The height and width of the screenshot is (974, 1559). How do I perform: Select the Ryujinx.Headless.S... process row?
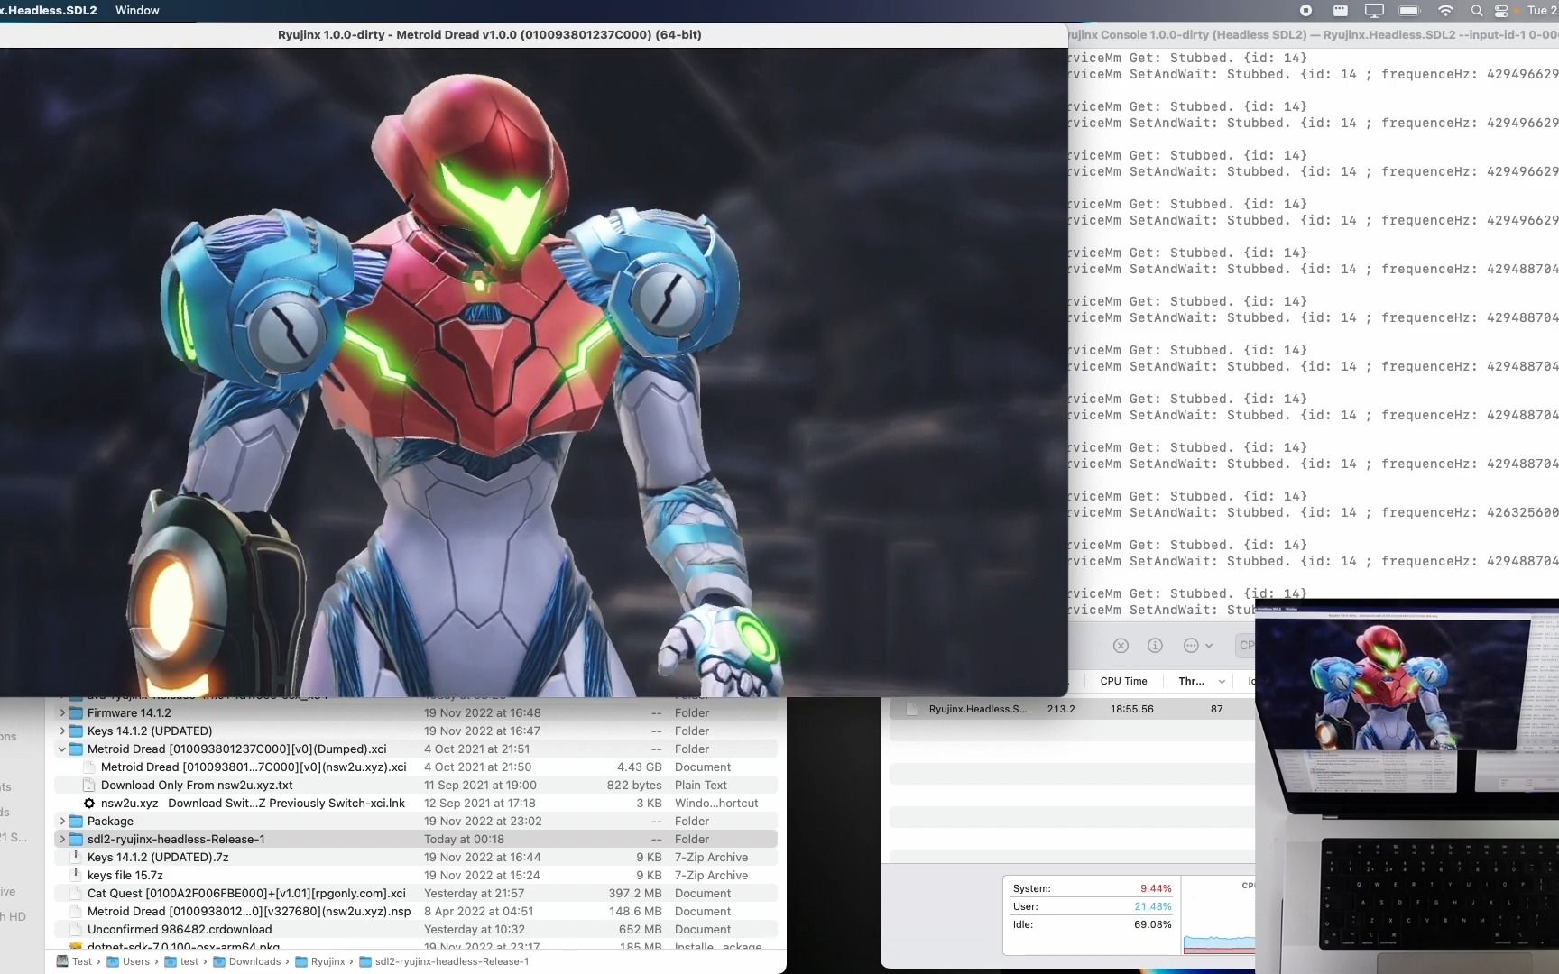1072,709
